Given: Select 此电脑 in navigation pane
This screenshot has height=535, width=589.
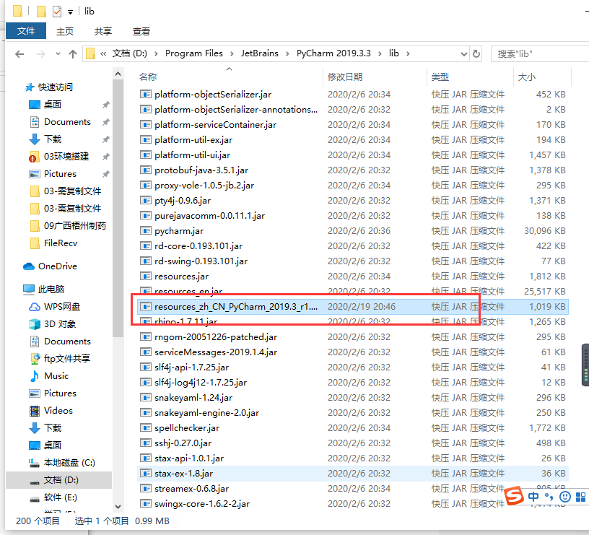Looking at the screenshot, I should (x=51, y=289).
